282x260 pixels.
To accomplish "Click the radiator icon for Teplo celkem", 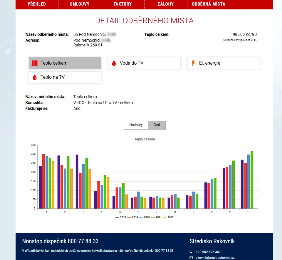I will tap(35, 63).
